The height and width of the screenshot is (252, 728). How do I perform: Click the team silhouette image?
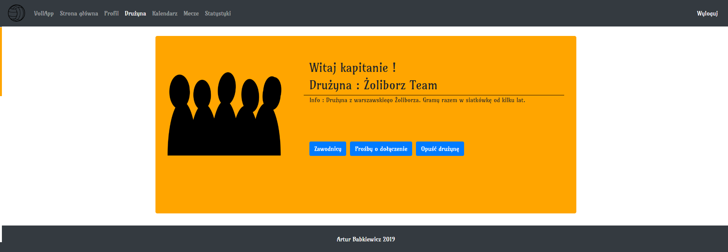224,114
